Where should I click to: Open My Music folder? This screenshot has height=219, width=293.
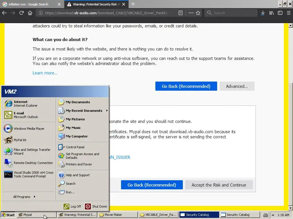coord(83,128)
